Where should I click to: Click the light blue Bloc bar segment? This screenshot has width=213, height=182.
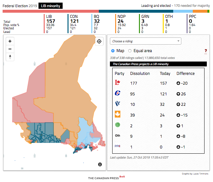183,11
